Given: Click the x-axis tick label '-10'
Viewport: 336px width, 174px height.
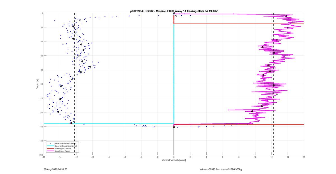Looking at the screenshot, I should coord(92,157).
